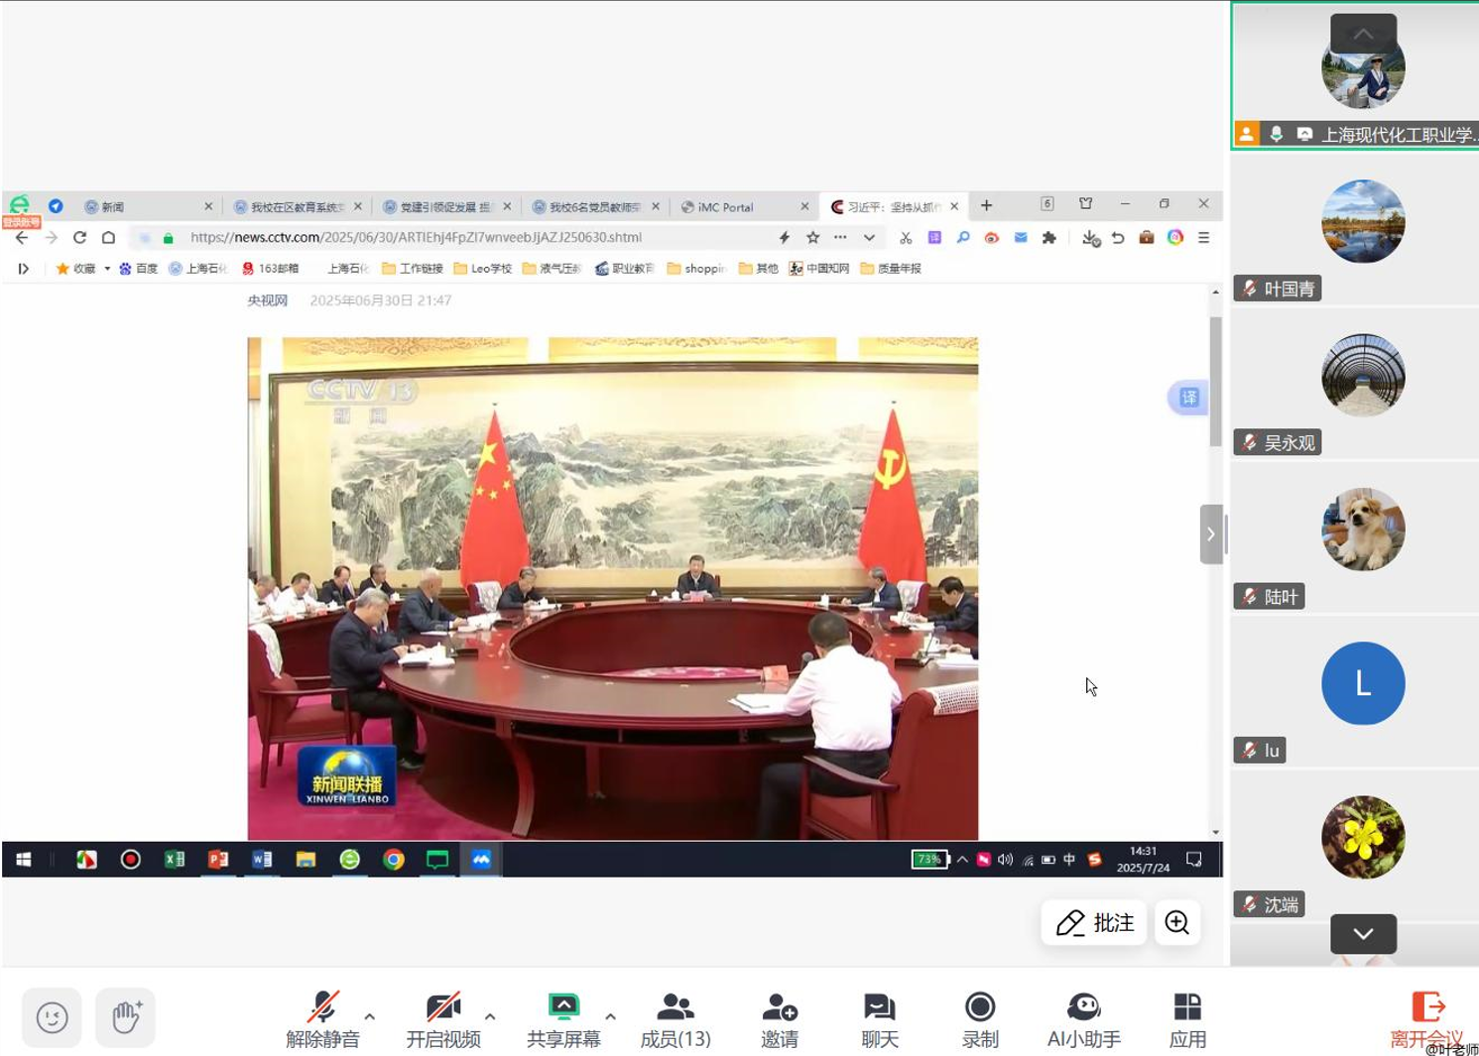Image resolution: width=1479 pixels, height=1056 pixels.
Task: Open the 聊天 chat panel
Action: [879, 1019]
